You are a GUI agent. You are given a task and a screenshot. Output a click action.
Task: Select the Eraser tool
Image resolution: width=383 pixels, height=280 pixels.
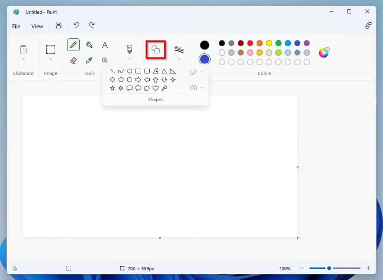73,60
